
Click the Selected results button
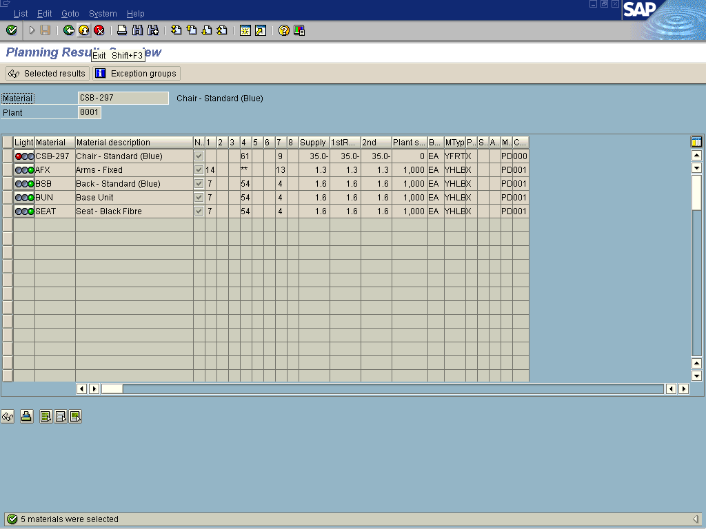[48, 73]
